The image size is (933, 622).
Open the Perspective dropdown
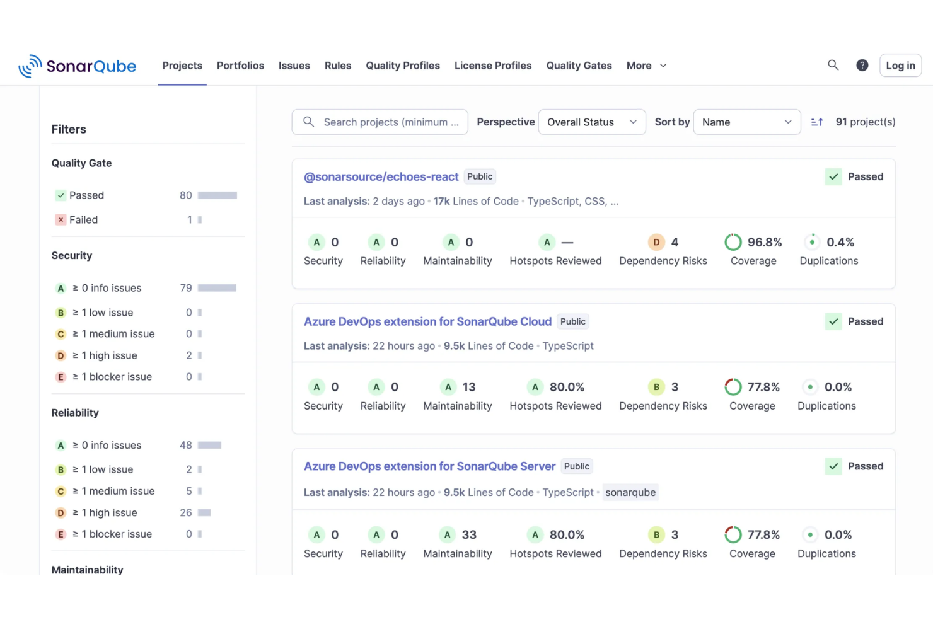[591, 122]
